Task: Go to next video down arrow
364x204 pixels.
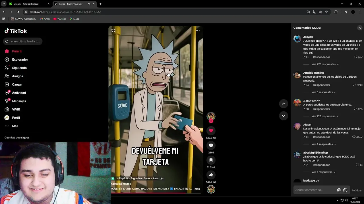Action: tap(284, 116)
